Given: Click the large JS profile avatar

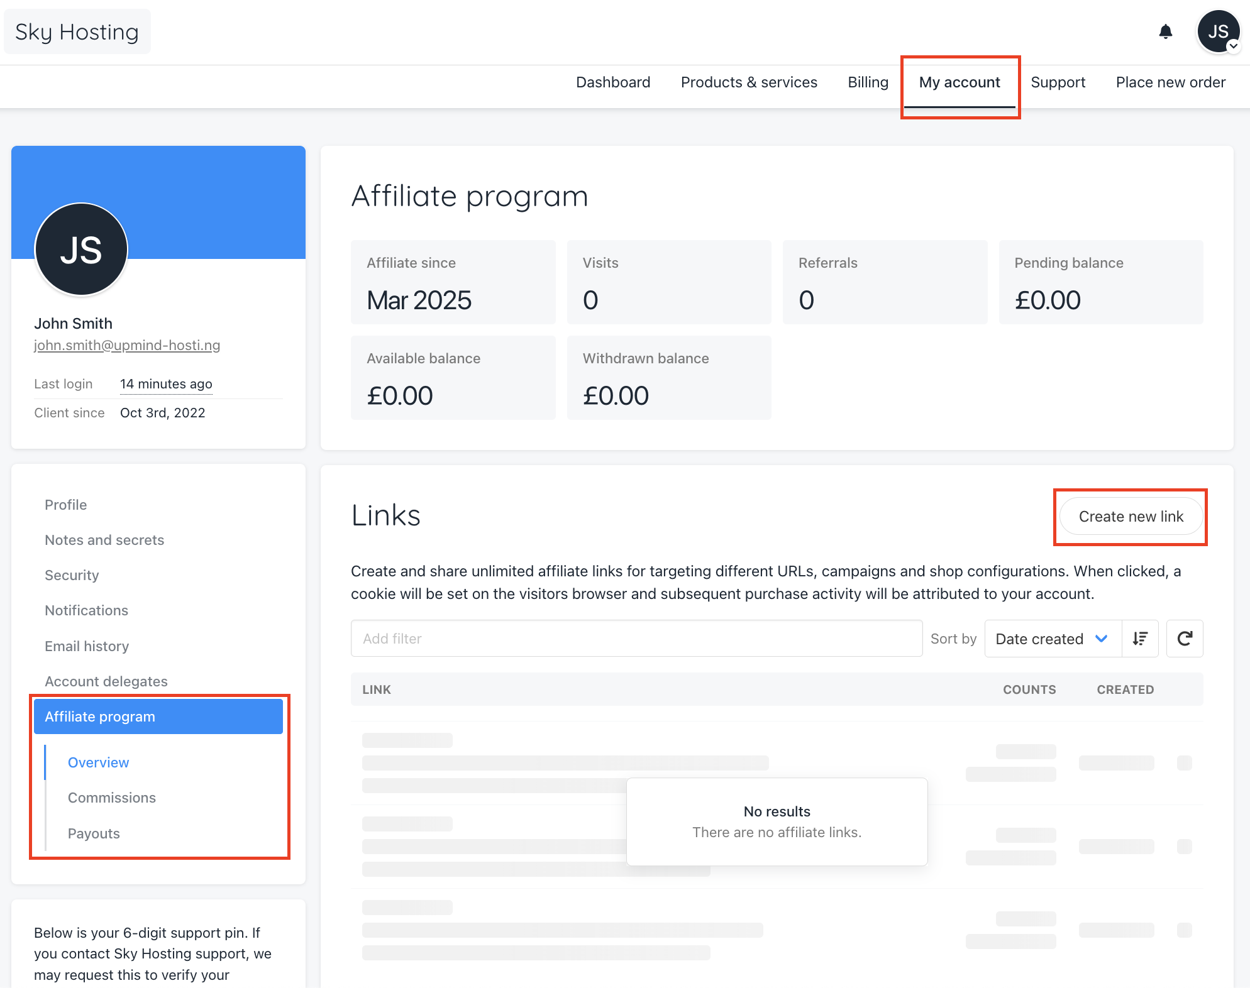Looking at the screenshot, I should click(x=81, y=250).
